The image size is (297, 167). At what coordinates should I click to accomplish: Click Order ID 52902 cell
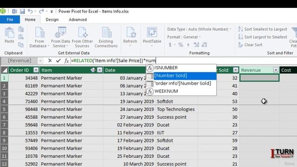[x=24, y=164]
